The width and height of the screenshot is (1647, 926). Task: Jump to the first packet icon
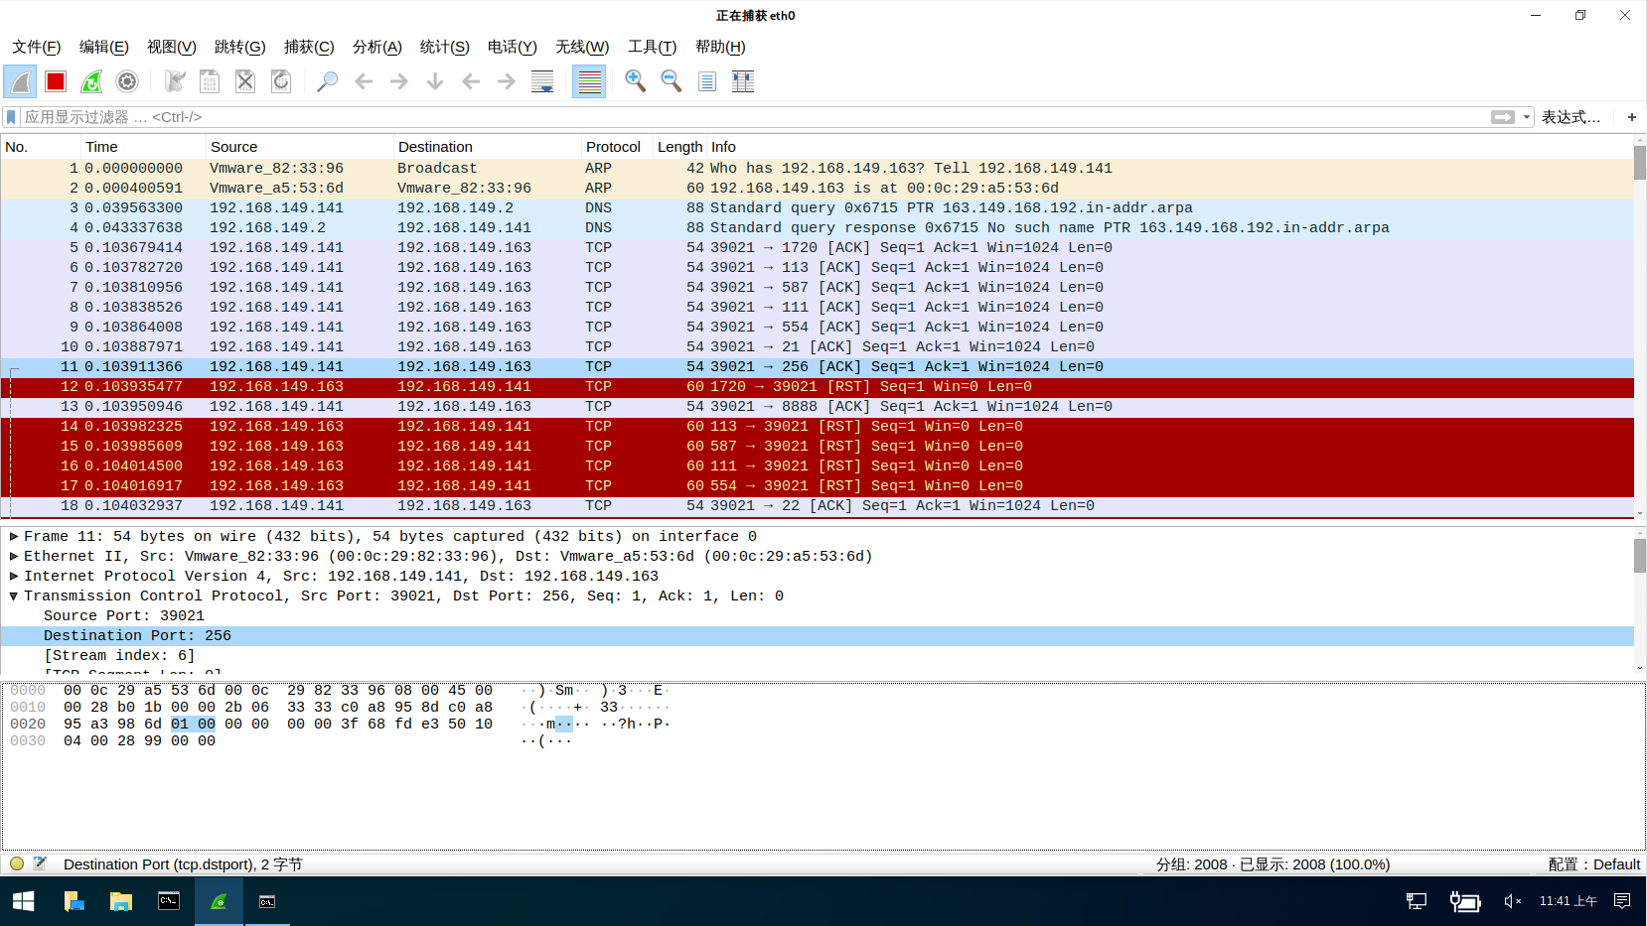tap(471, 81)
